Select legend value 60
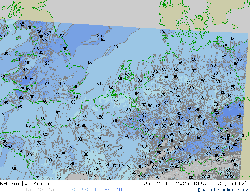The image size is (250, 193). [x=62, y=190]
